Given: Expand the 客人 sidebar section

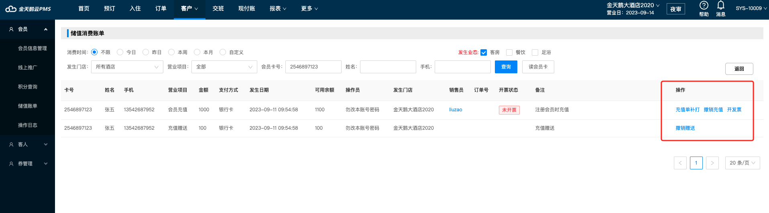Looking at the screenshot, I should pos(46,145).
